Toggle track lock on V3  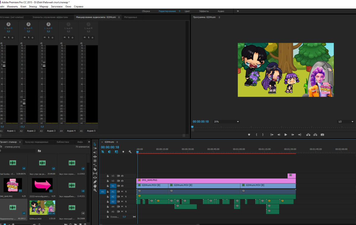[108, 176]
